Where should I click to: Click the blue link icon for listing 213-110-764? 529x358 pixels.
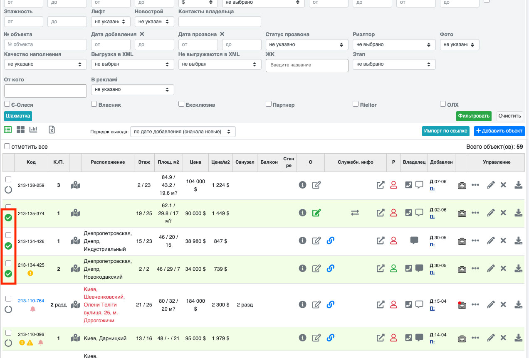[x=331, y=304]
